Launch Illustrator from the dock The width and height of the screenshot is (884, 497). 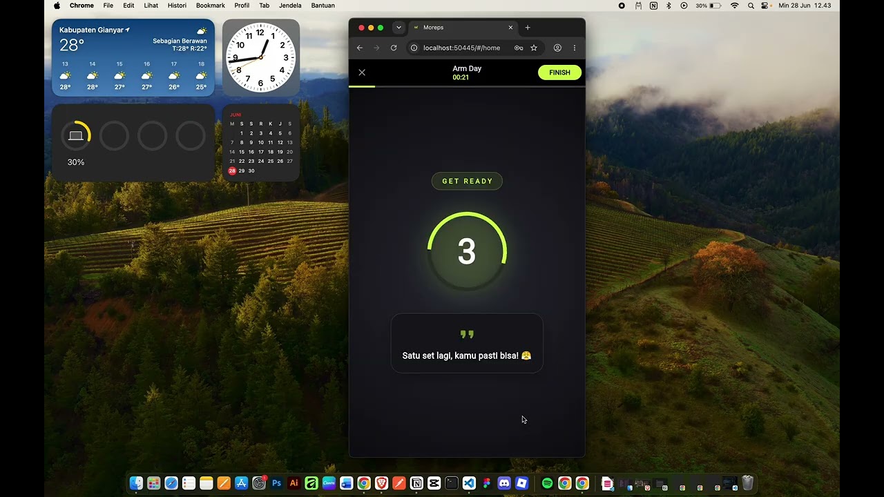pos(294,483)
